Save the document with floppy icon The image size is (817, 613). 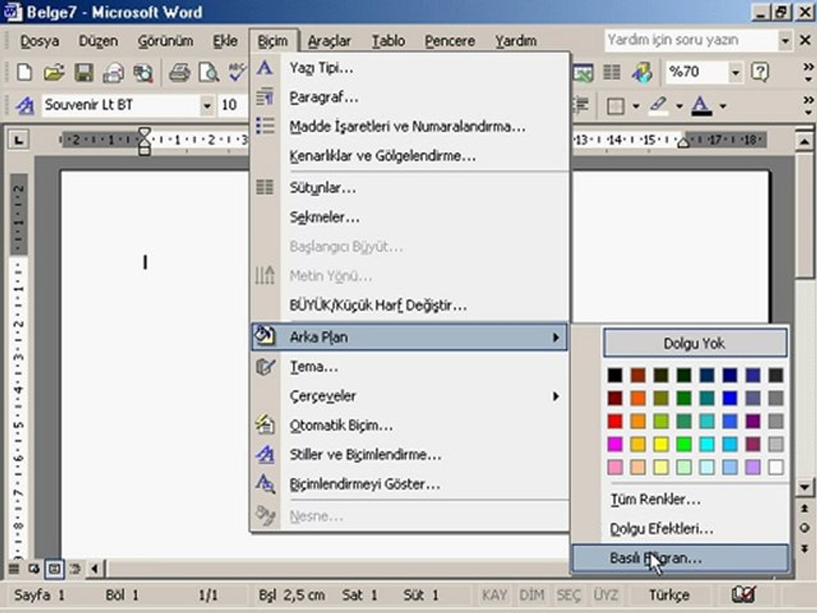pyautogui.click(x=84, y=72)
